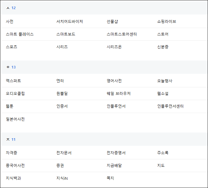
Task: Go to 인플루언서센터
Action: pos(170,106)
